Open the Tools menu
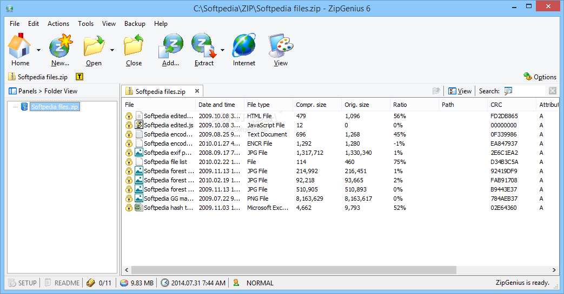The image size is (564, 294). [x=85, y=24]
